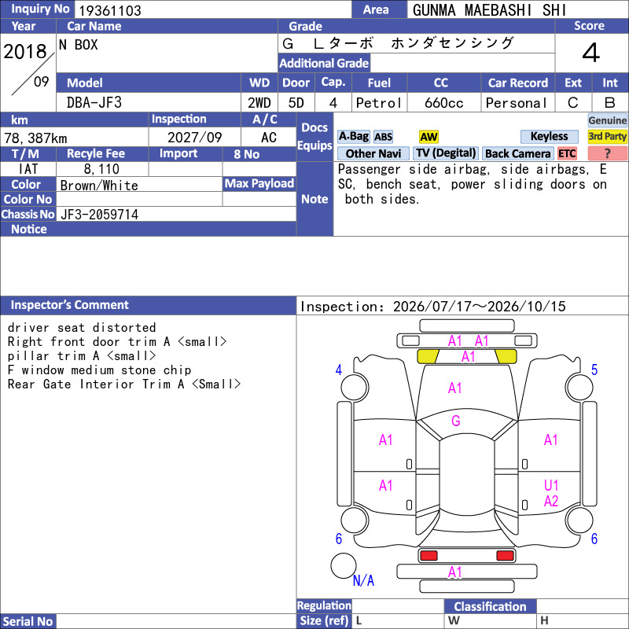This screenshot has height=629, width=629.
Task: Click the 2WD drive value
Action: pos(259,103)
